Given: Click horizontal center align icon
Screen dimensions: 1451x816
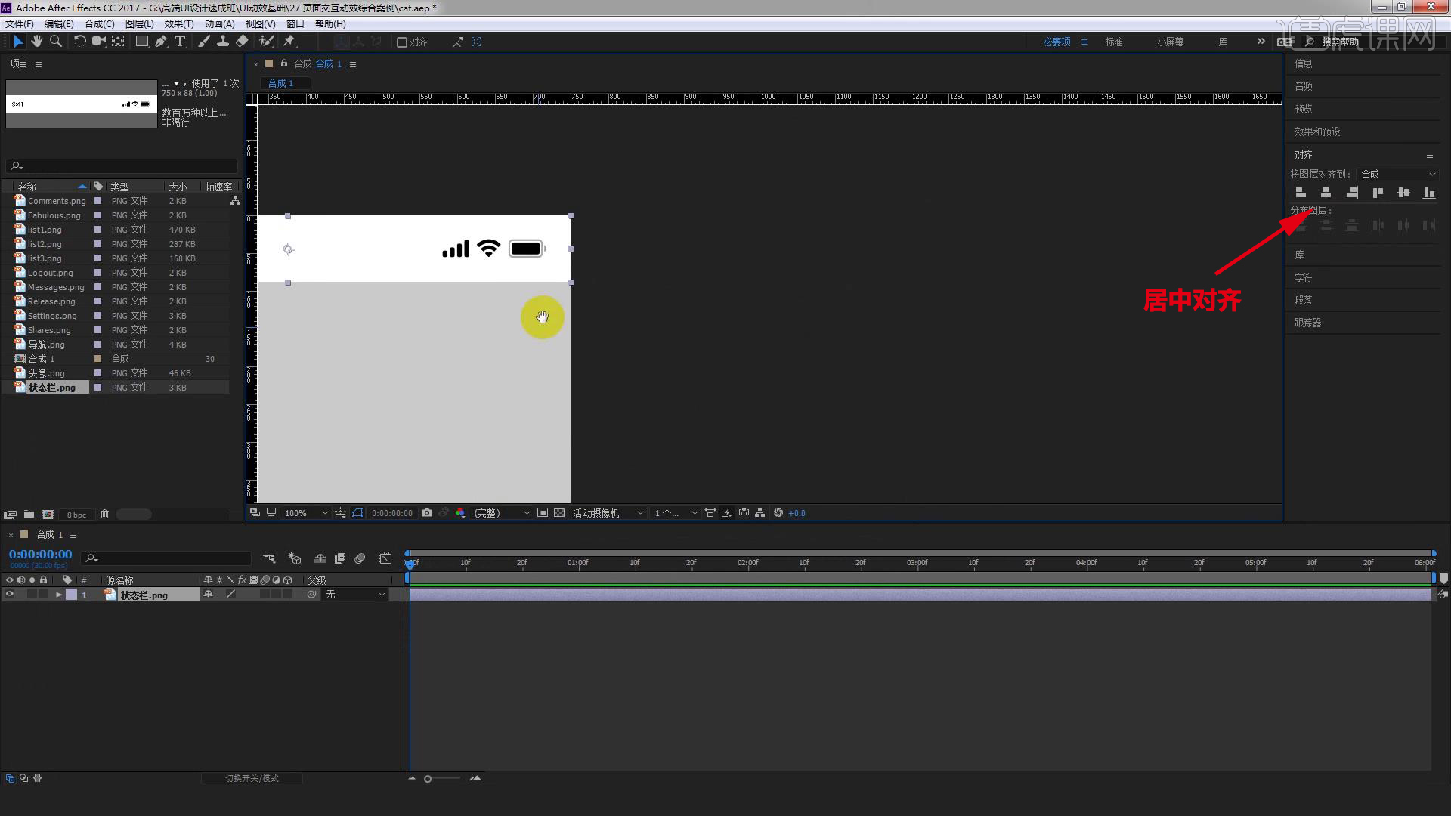Looking at the screenshot, I should coord(1326,193).
